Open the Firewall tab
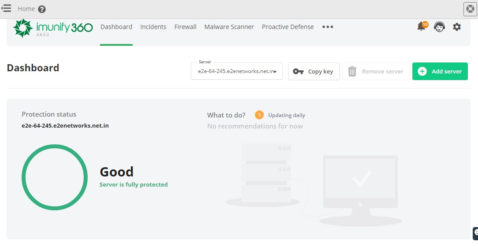 click(185, 27)
